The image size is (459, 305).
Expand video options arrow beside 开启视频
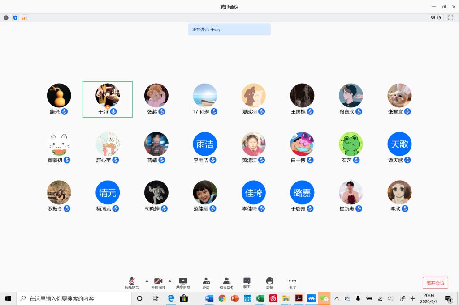169,281
